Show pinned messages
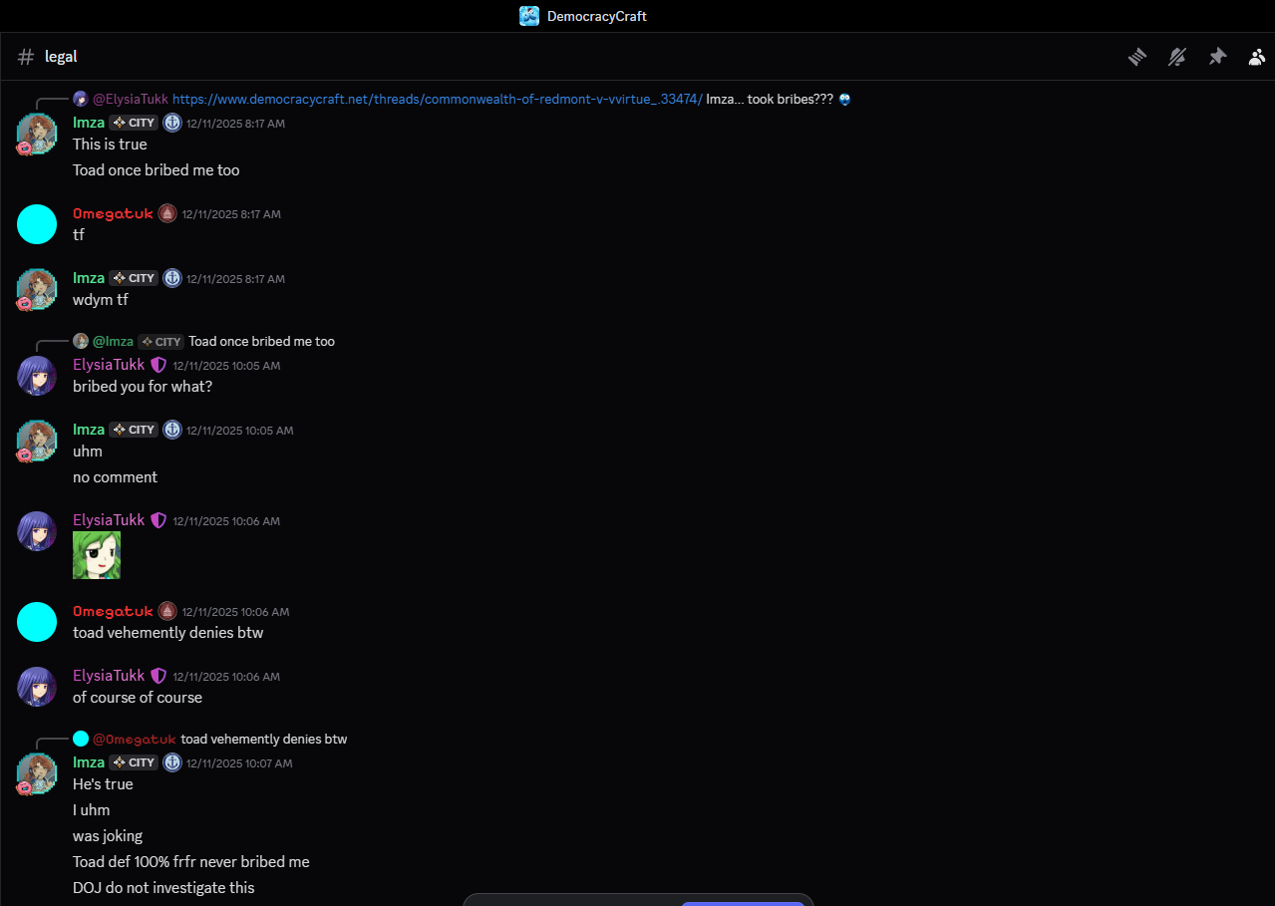Viewport: 1275px width, 906px height. tap(1217, 57)
